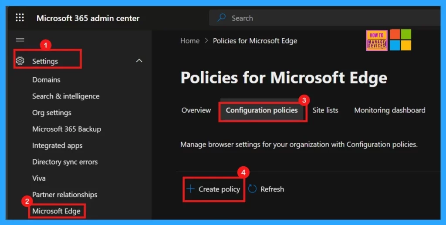The height and width of the screenshot is (225, 446).
Task: Select Microsoft Edge in sidebar
Action: coord(56,211)
